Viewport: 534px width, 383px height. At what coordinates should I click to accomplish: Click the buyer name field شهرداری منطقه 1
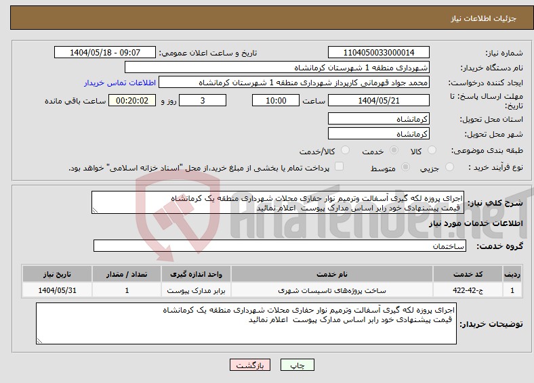[277, 68]
